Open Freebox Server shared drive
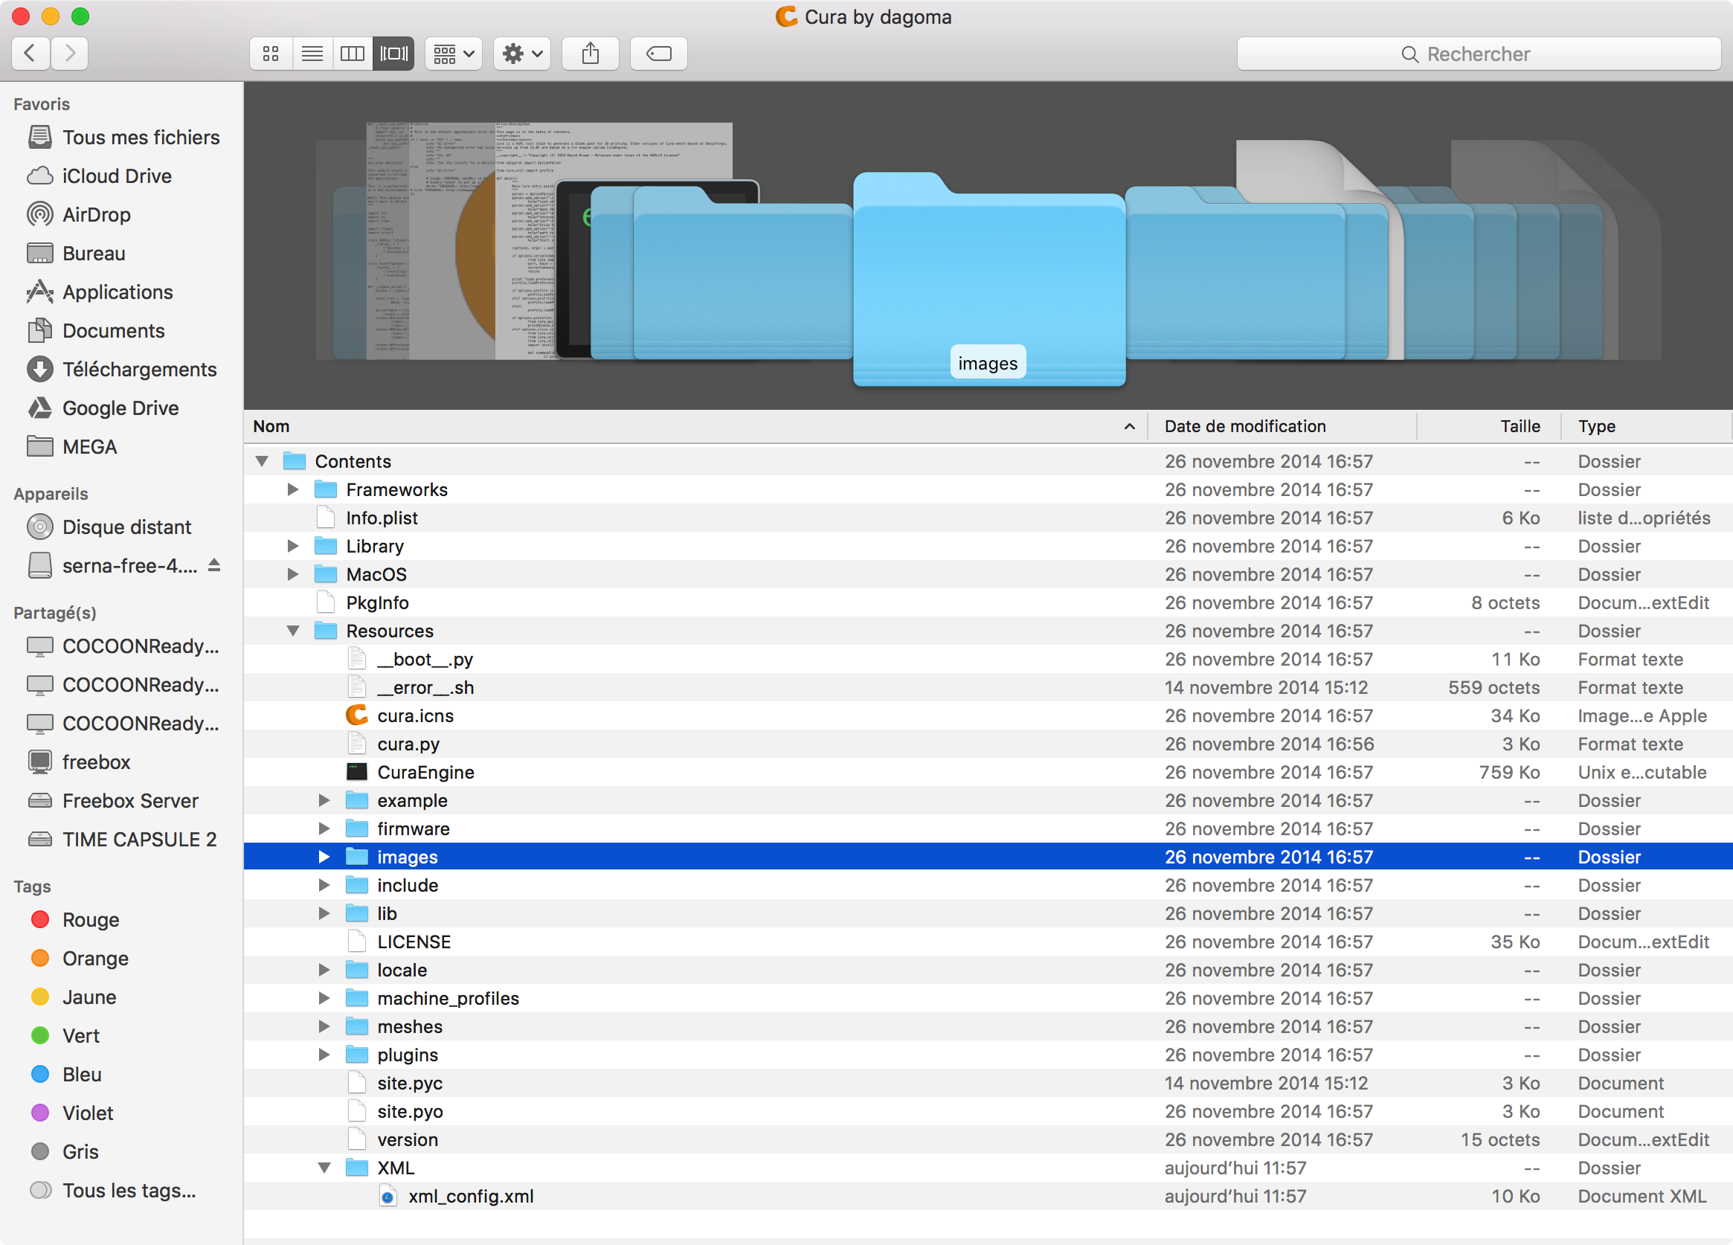1733x1245 pixels. pos(113,801)
